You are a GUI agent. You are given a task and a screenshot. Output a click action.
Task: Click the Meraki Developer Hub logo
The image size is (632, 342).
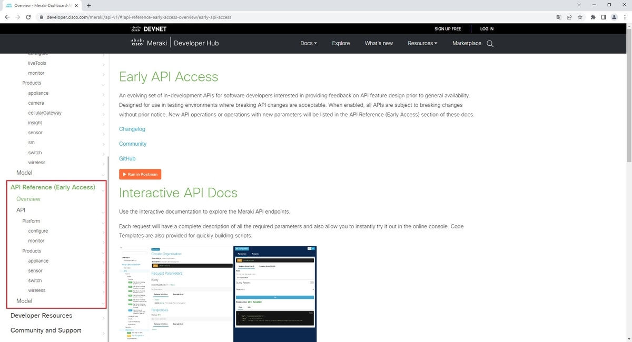pyautogui.click(x=174, y=43)
